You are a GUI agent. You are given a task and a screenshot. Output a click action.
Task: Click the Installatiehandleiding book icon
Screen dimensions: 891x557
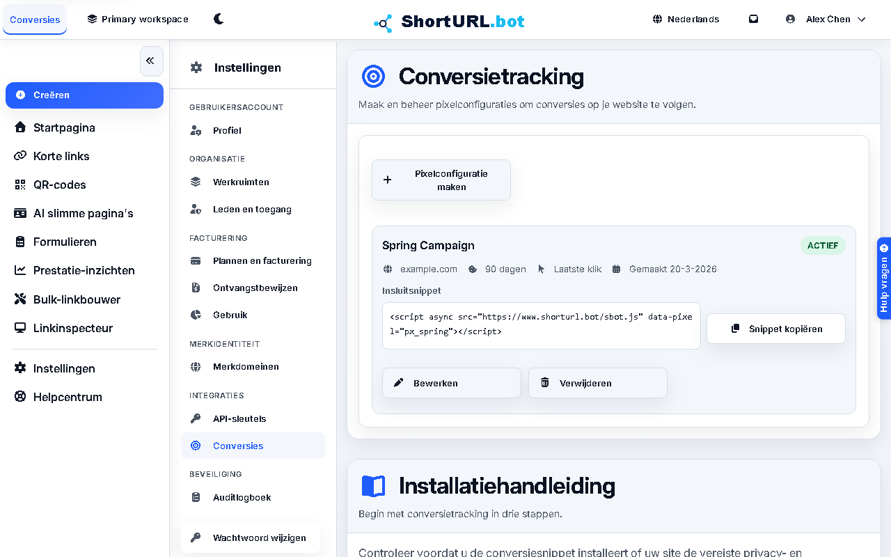click(x=374, y=485)
